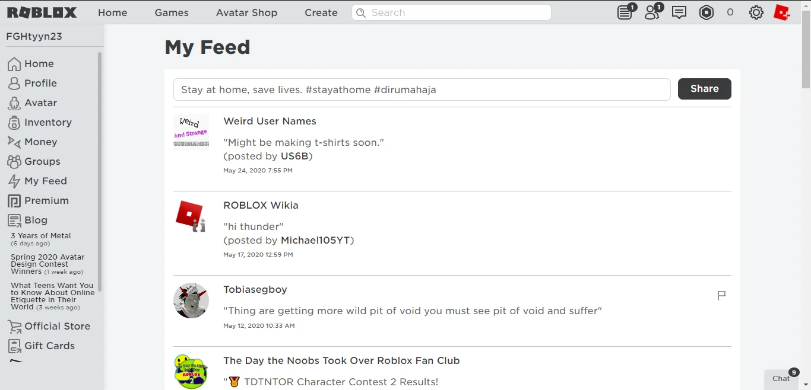Open the Spring 2020 Avatar Design Contest Winners blog post
This screenshot has width=811, height=390.
pyautogui.click(x=47, y=264)
